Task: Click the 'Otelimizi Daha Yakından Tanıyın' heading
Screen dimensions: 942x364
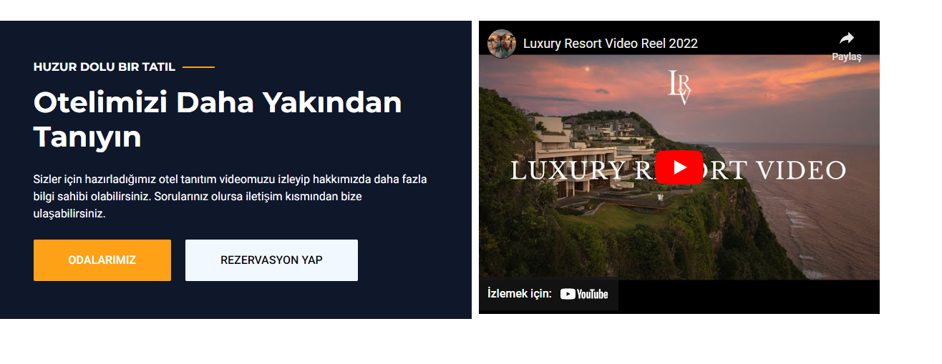Action: coord(218,119)
